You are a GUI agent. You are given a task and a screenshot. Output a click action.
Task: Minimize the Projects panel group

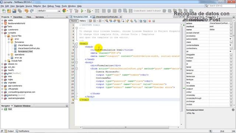[67, 17]
